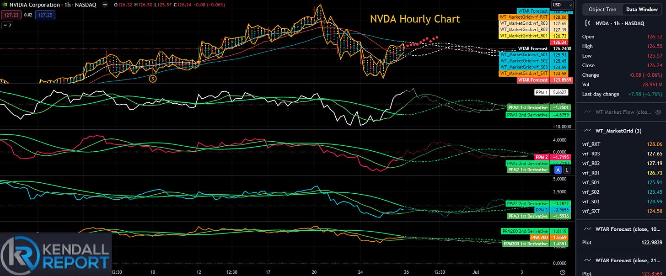Click the PPM200 1st Derivative label
The width and height of the screenshot is (666, 276).
click(x=526, y=244)
